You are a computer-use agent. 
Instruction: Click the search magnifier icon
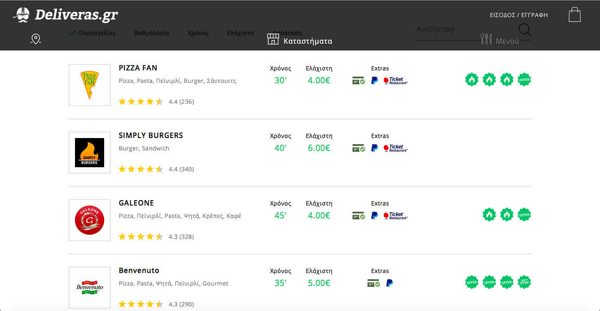[524, 30]
